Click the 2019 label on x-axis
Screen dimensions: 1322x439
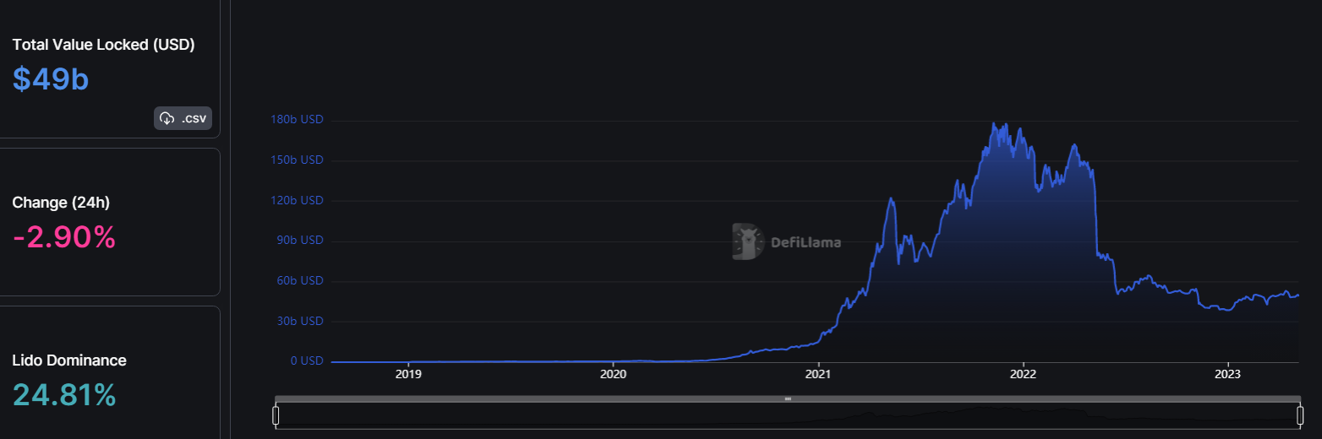point(408,374)
